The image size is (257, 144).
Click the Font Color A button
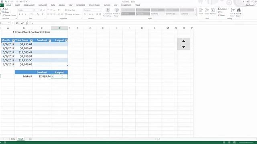42,14
